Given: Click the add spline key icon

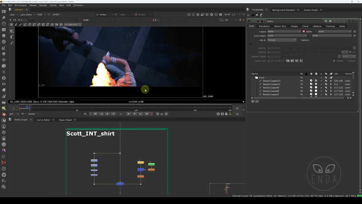Looking at the screenshot, I should pyautogui.click(x=297, y=61).
